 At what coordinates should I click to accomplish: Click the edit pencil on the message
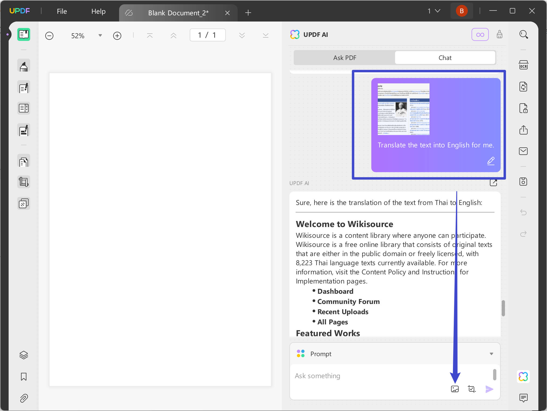(491, 161)
